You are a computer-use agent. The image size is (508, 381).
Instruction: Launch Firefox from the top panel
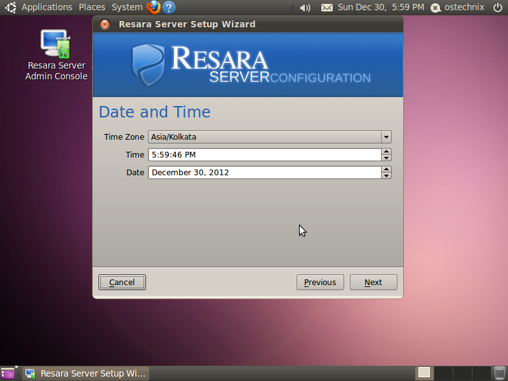click(x=154, y=8)
